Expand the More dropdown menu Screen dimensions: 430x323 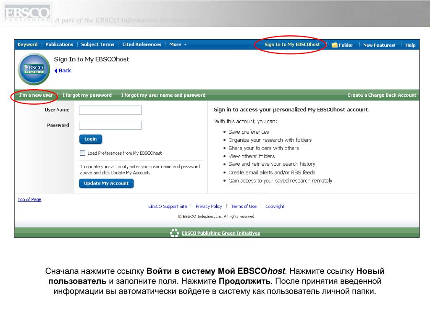(x=178, y=45)
